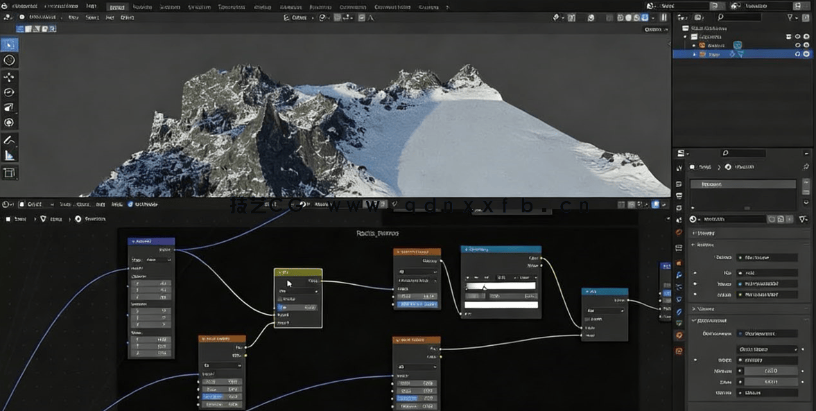Select the Tweak tool in viewport toolbar

click(x=9, y=44)
